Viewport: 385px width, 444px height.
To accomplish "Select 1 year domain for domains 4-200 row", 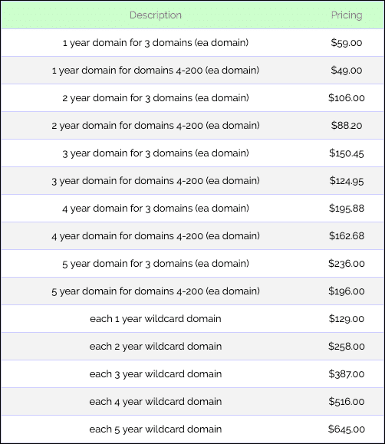I will click(192, 71).
